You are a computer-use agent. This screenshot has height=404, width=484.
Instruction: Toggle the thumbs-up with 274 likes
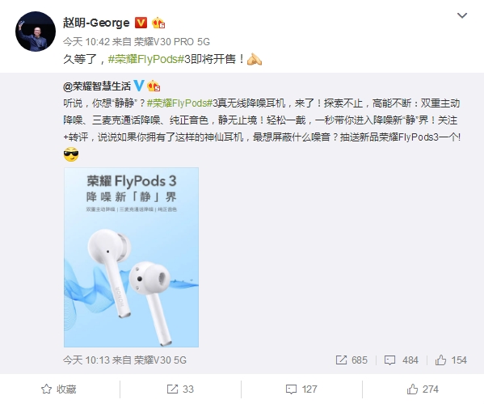tap(423, 389)
